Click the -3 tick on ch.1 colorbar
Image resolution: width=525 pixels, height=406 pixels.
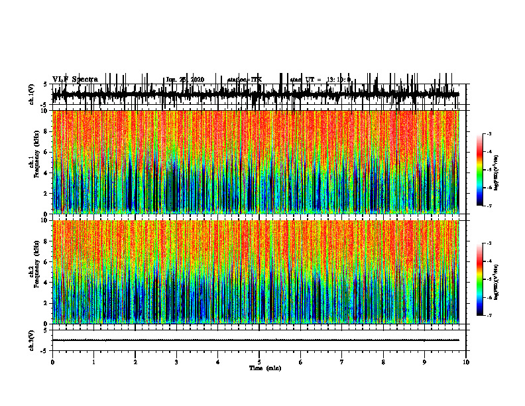[x=489, y=133]
